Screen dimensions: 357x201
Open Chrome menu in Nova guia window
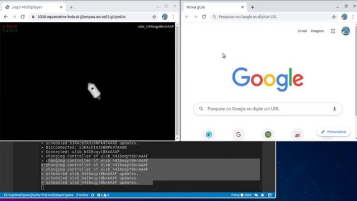click(x=353, y=17)
